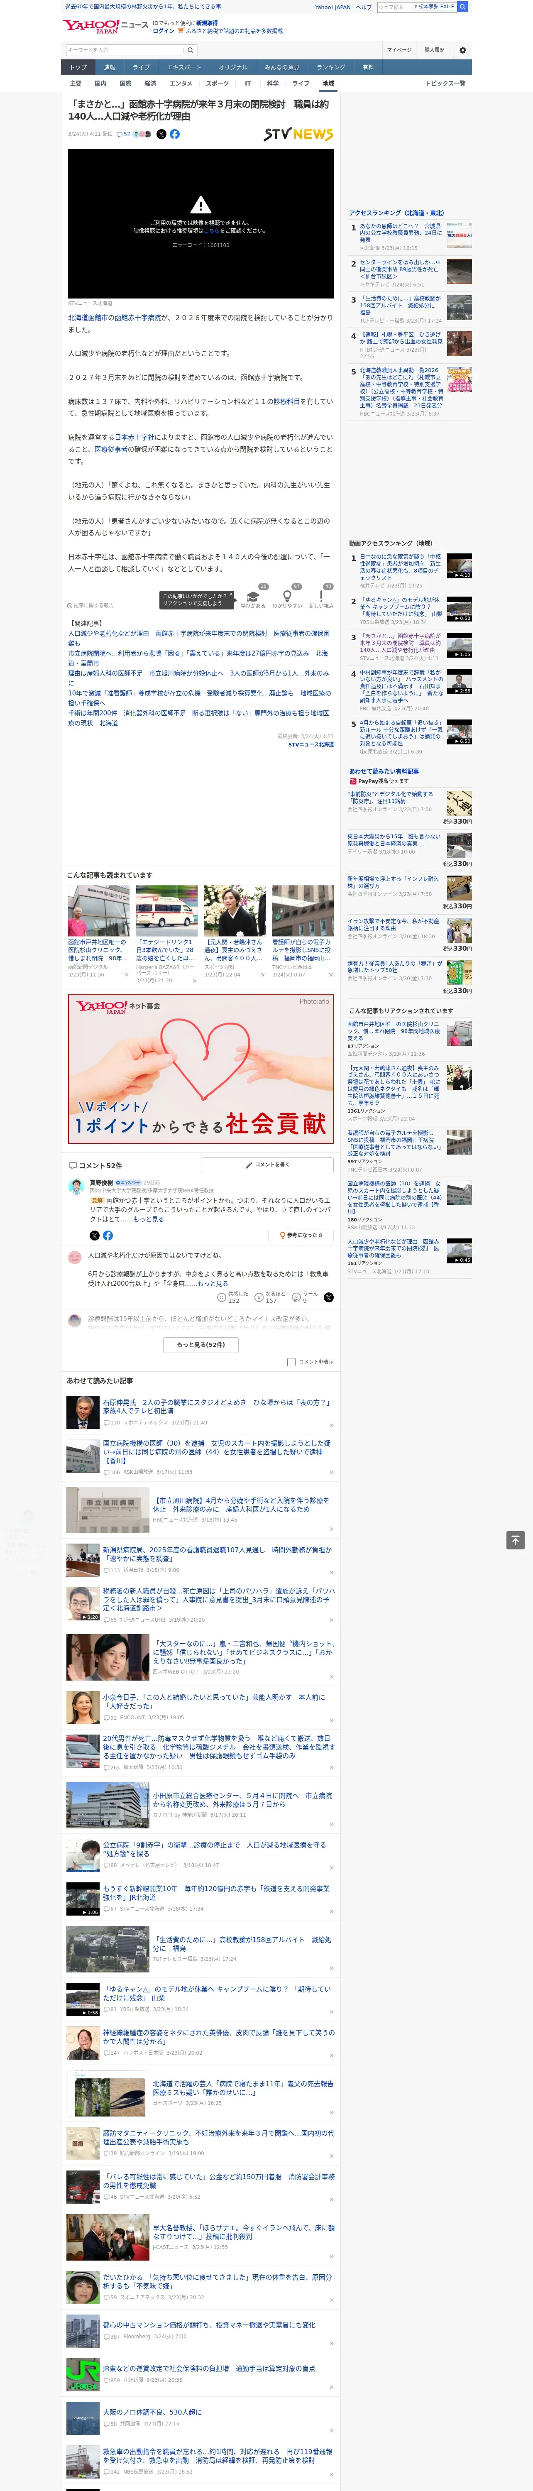Open 新潟県病院局 看護職員退職 article
Image resolution: width=533 pixels, height=2491 pixels.
(218, 1554)
